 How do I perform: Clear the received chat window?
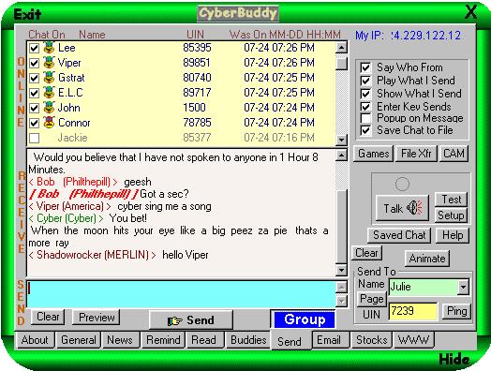[366, 253]
